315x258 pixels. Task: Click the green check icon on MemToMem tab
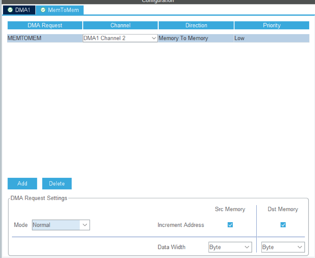[43, 10]
